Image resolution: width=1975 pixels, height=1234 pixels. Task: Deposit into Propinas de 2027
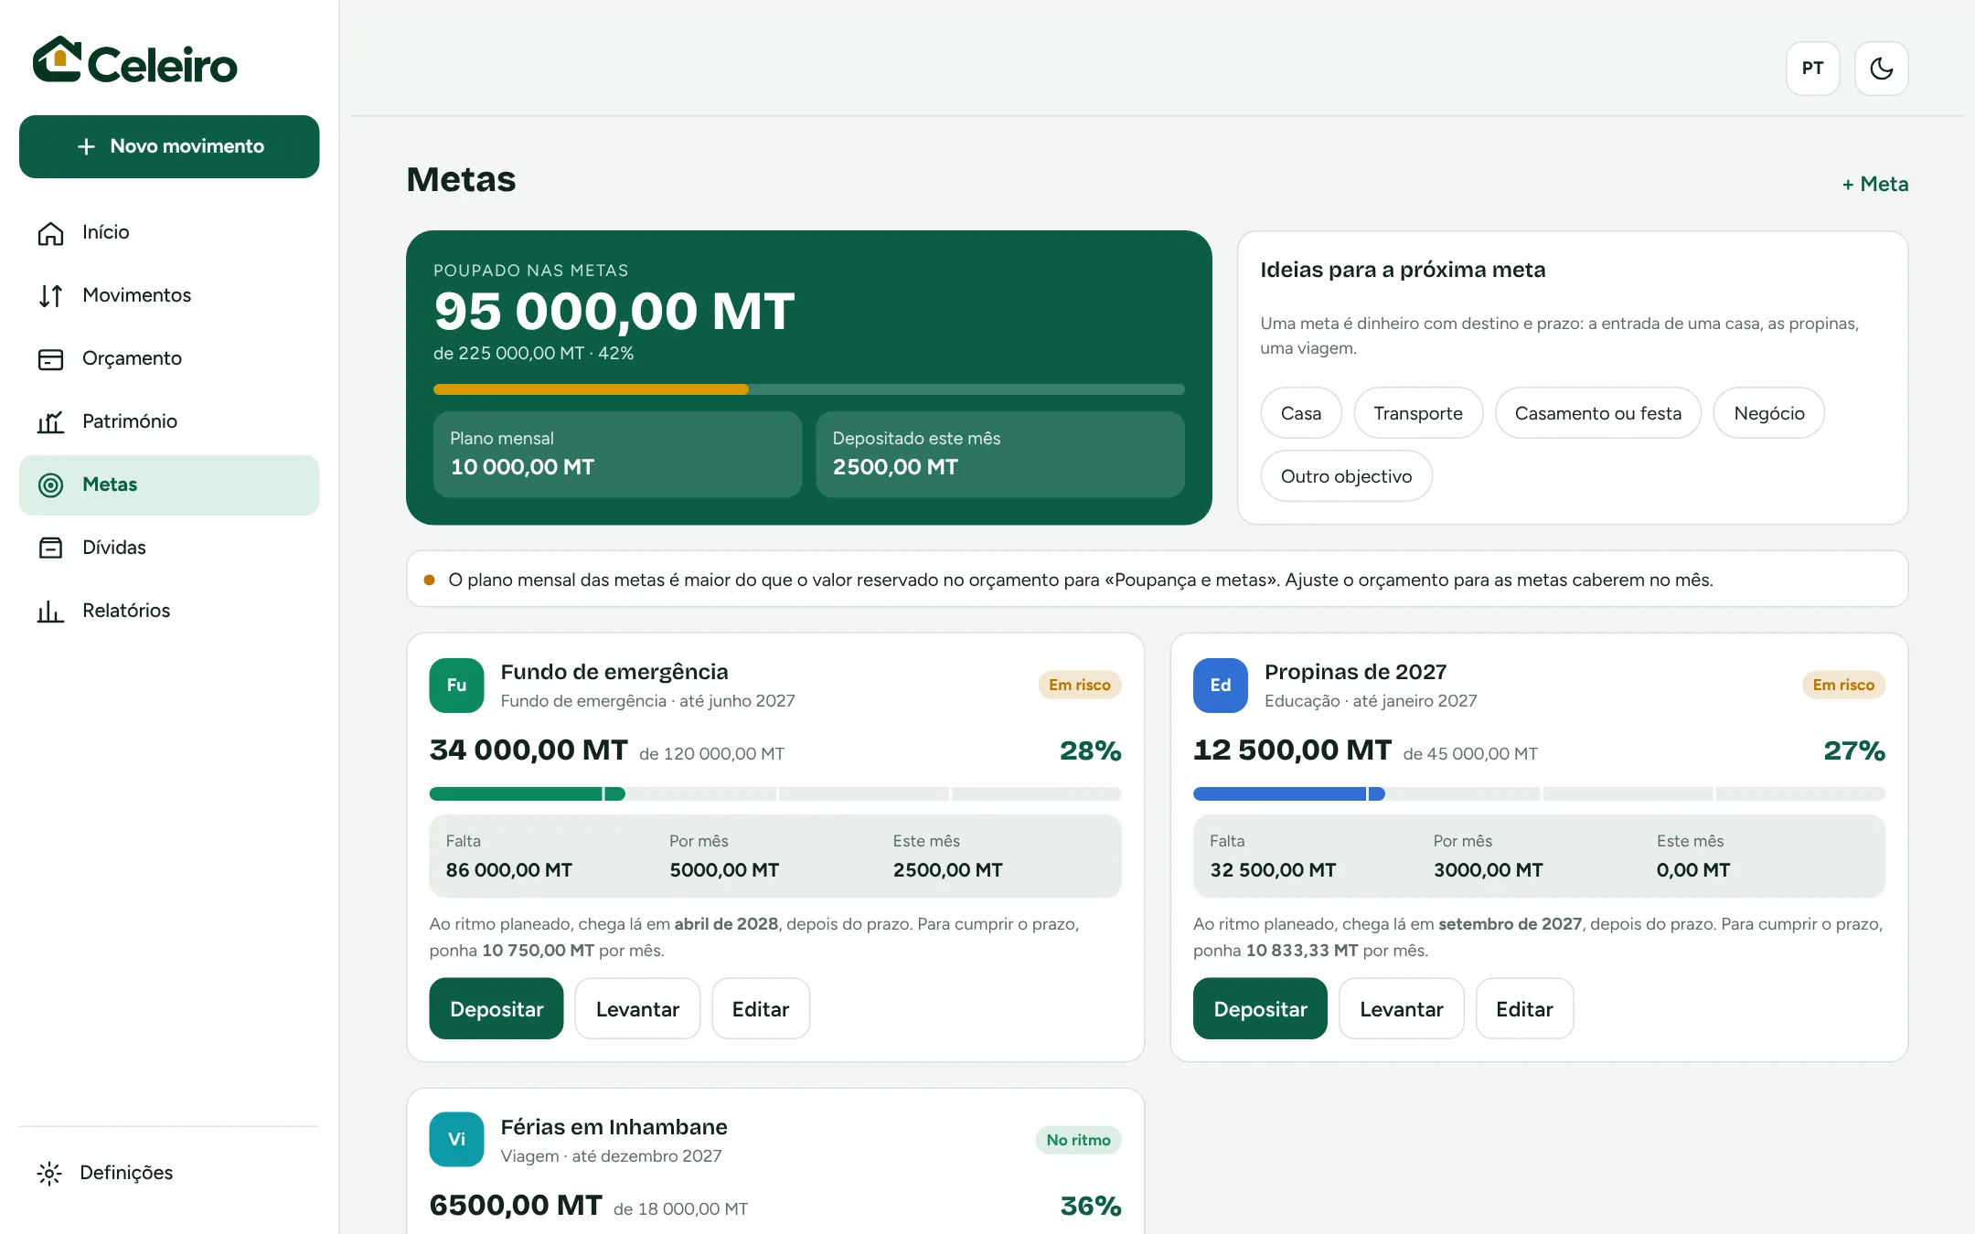click(1260, 1009)
